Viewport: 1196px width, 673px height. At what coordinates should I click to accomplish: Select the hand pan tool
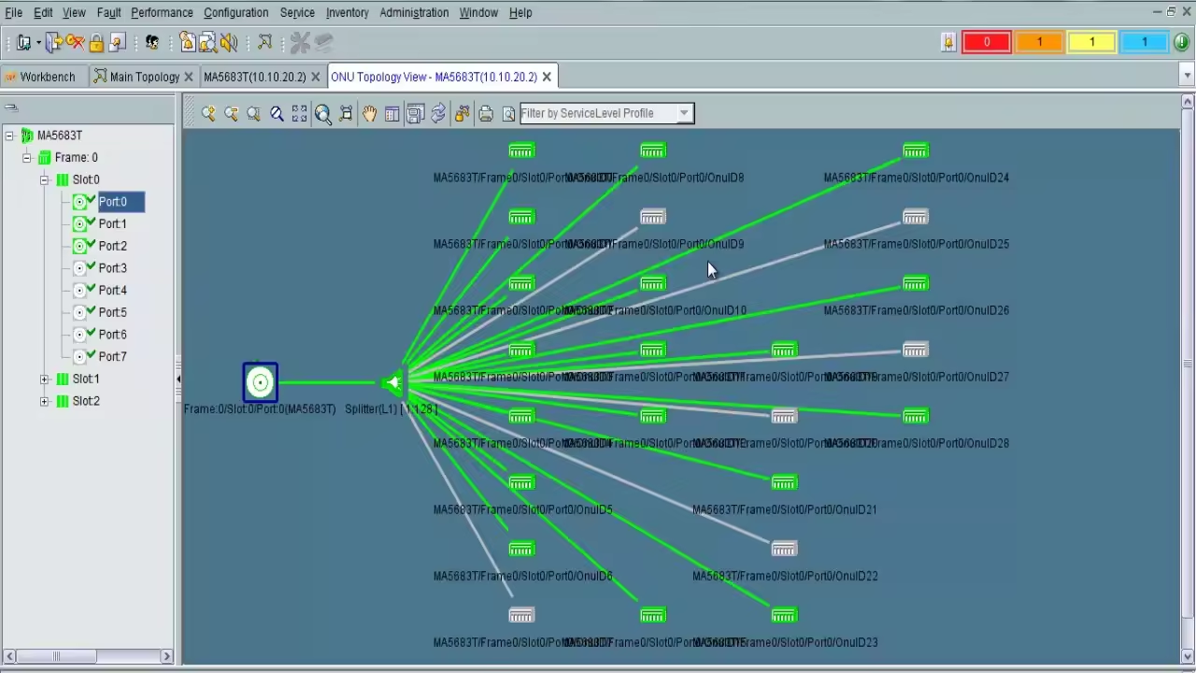coord(369,113)
